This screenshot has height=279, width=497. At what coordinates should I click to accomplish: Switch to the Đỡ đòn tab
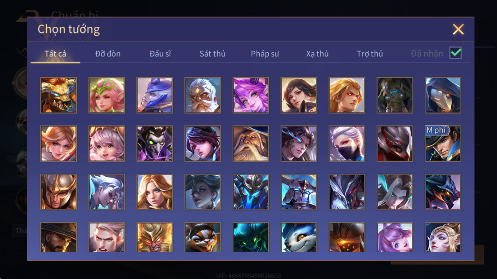point(108,54)
